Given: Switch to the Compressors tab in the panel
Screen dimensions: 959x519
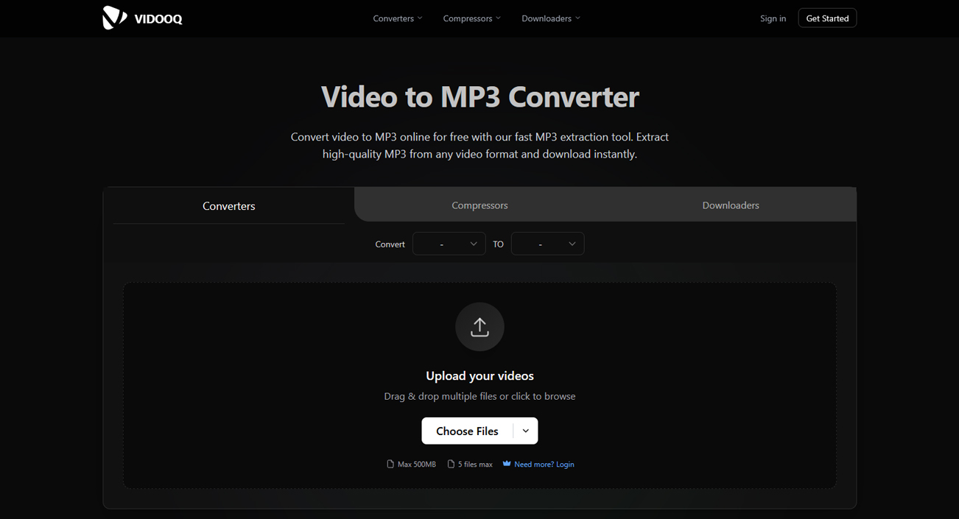Looking at the screenshot, I should (479, 205).
